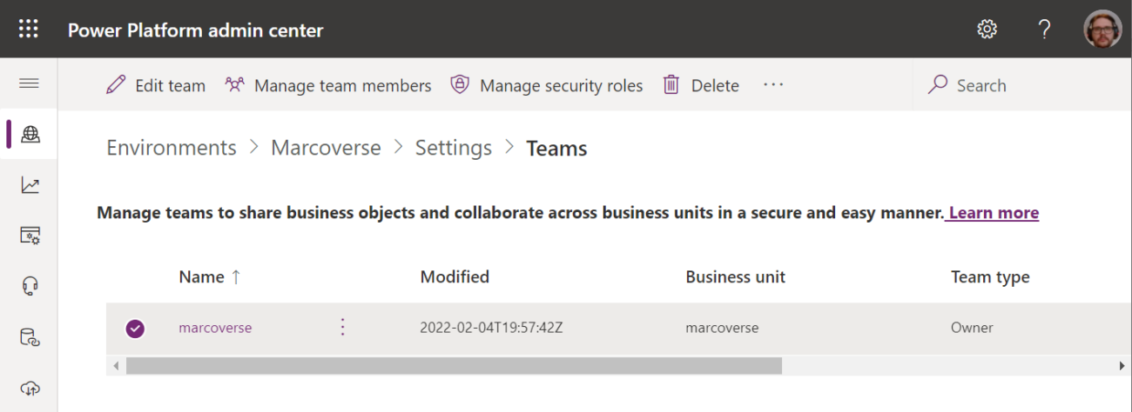Image resolution: width=1132 pixels, height=412 pixels.
Task: Sort by the Team type column header
Action: (990, 277)
